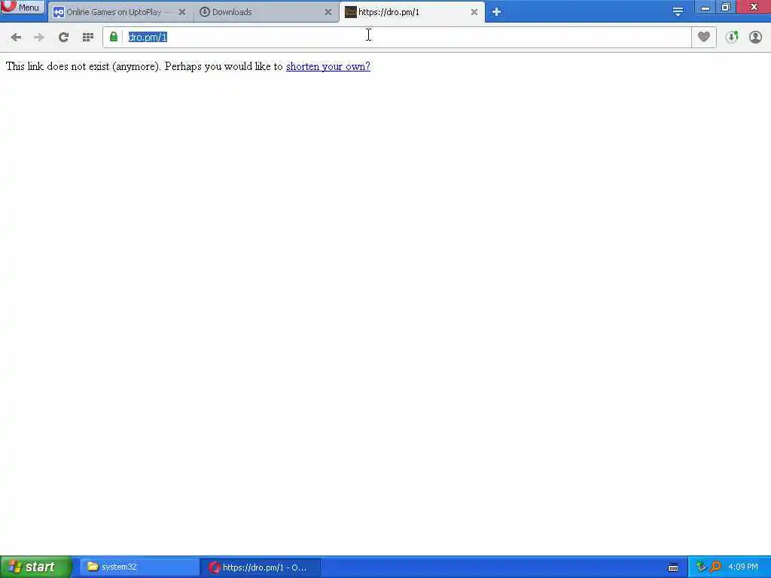
Task: Add page to bookmarks heart icon
Action: 704,37
